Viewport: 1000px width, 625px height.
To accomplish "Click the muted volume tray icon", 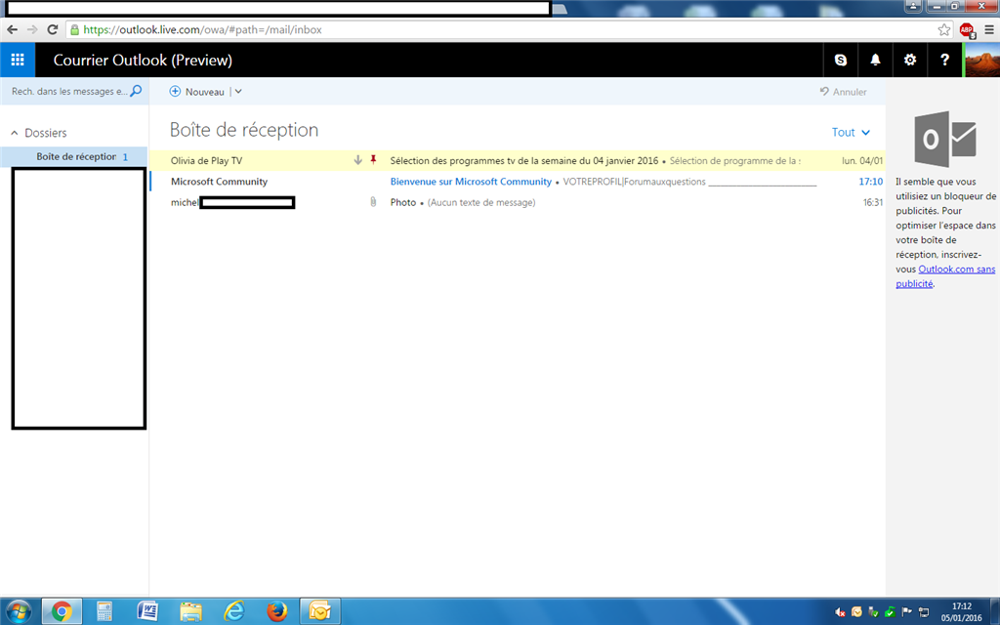I will (x=840, y=612).
